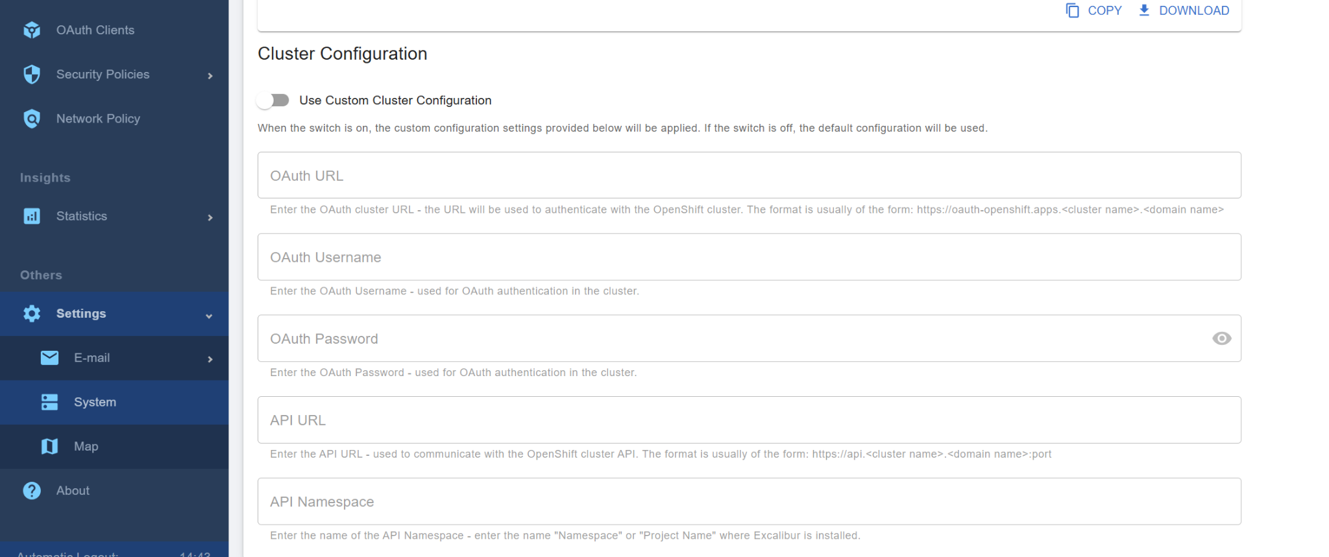Click the DOWNLOAD button

pyautogui.click(x=1184, y=10)
